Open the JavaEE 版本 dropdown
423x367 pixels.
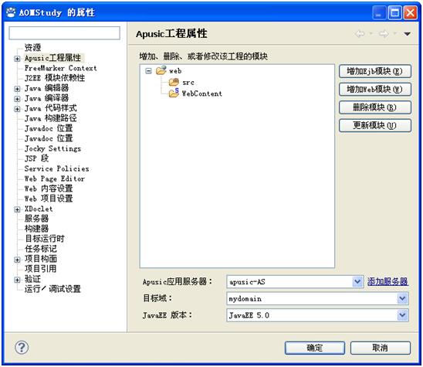pyautogui.click(x=402, y=315)
